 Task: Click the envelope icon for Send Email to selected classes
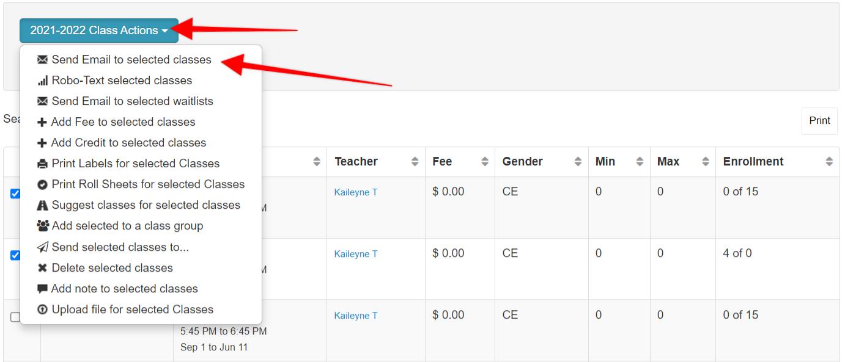pos(42,60)
